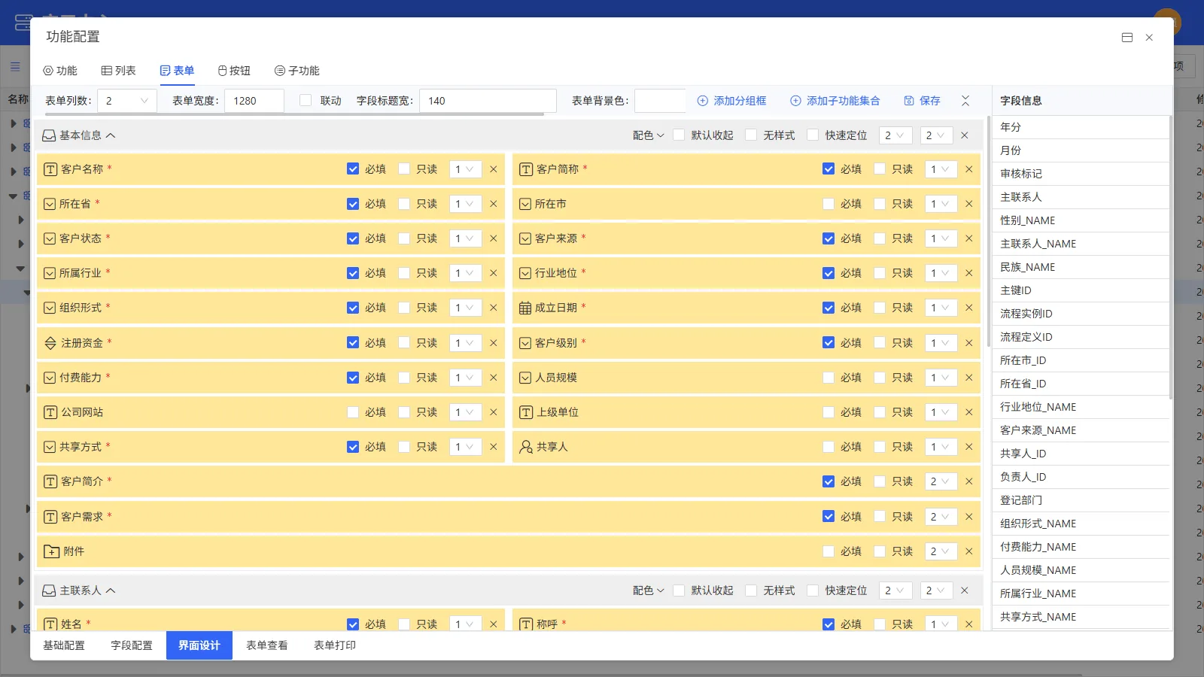
Task: Enable 快速定位 for 基本信息 group
Action: pos(813,135)
